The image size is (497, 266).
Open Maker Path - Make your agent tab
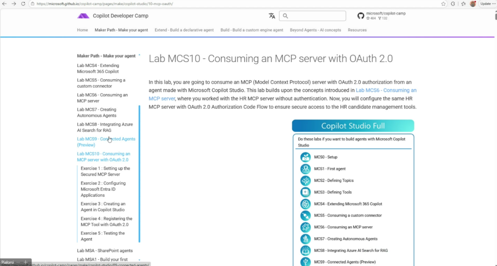(121, 30)
